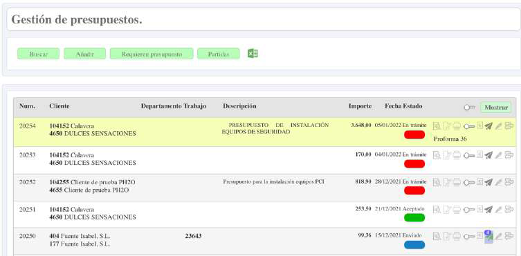Preview document for budget 20252

click(437, 181)
